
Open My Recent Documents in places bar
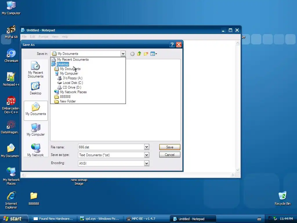[x=36, y=69]
